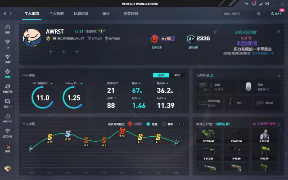
Task: Open the 比赛记录 tab
Action: [81, 13]
